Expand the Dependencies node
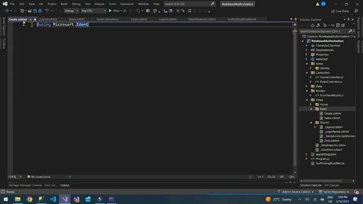 pos(306,50)
